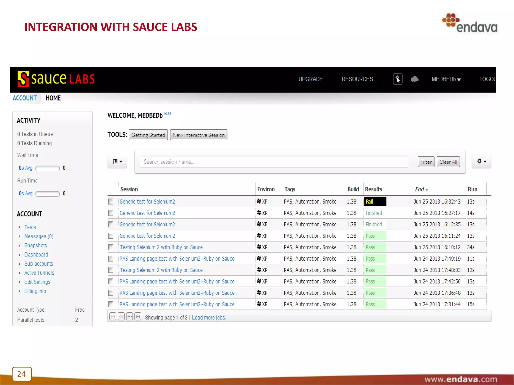Click the LOGOUT menu item
Screen dimensions: 514x385
[x=487, y=79]
